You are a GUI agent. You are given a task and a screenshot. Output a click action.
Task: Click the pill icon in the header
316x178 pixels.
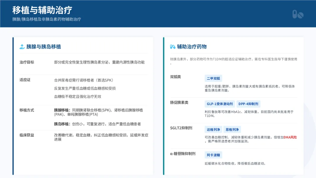(298, 14)
